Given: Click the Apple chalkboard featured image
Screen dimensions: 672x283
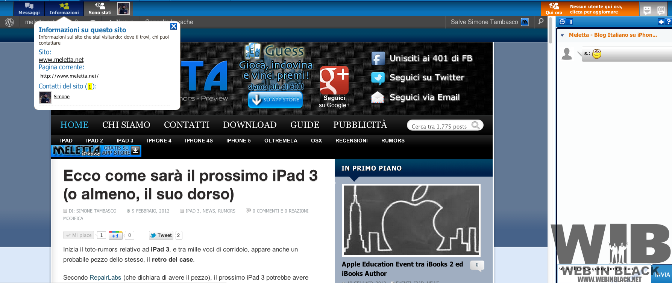Looking at the screenshot, I should [x=411, y=220].
